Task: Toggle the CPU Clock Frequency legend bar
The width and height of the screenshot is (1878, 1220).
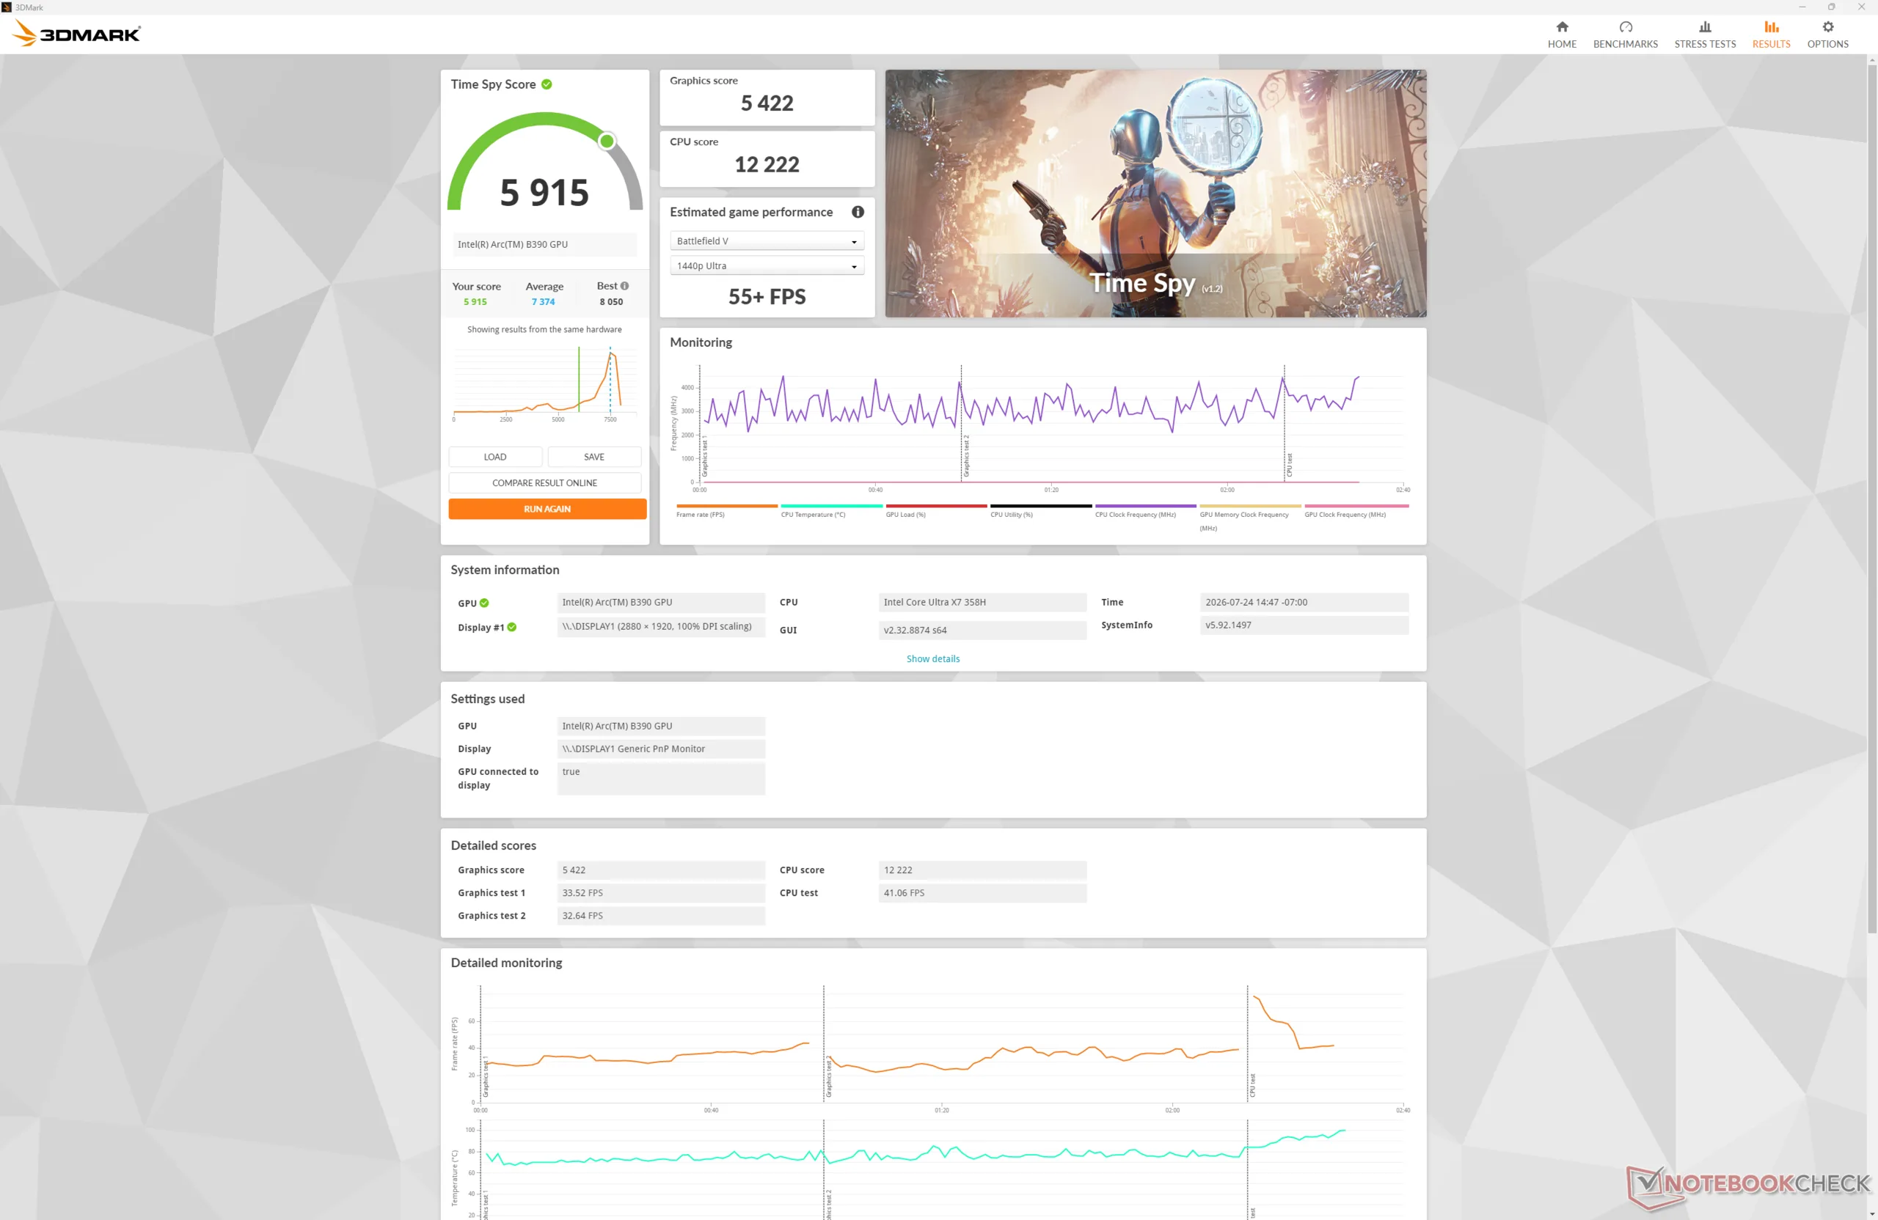Action: tap(1146, 507)
